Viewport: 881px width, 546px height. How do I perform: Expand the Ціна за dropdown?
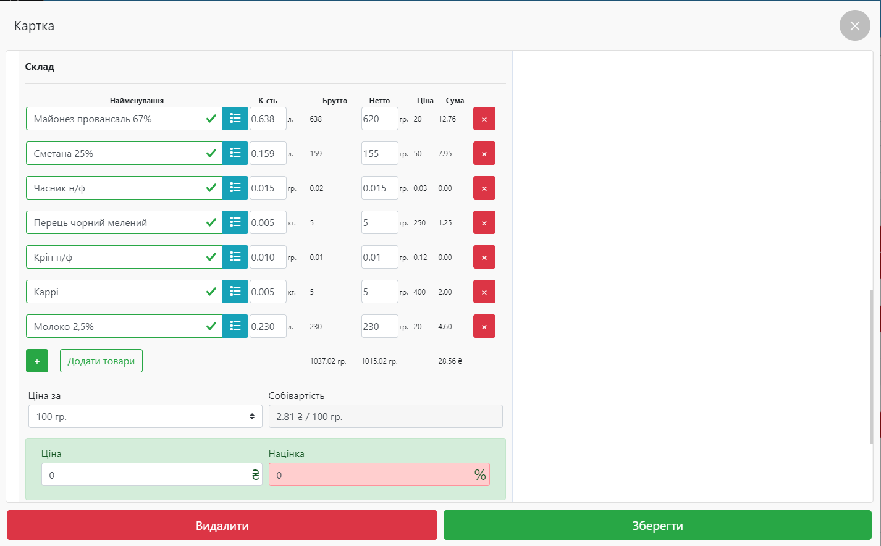145,416
